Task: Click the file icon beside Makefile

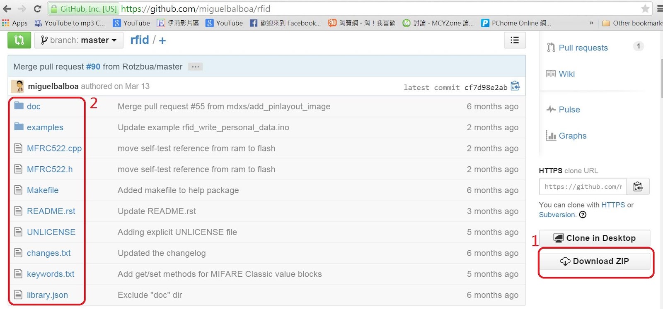Action: (18, 190)
